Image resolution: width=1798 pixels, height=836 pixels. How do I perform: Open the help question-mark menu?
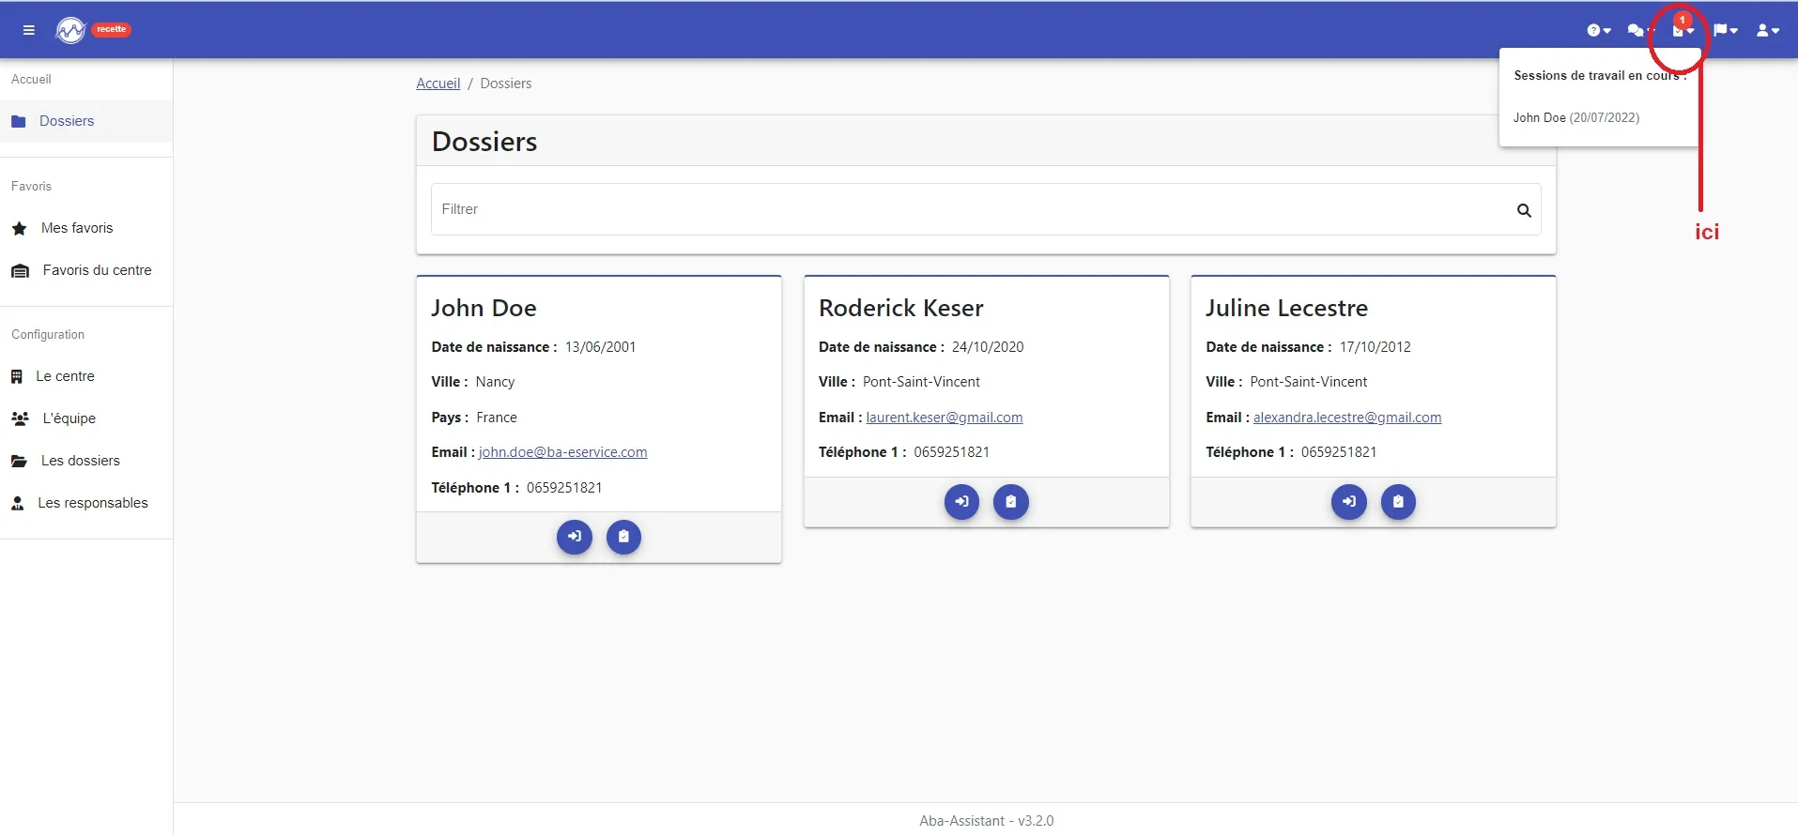pyautogui.click(x=1599, y=31)
